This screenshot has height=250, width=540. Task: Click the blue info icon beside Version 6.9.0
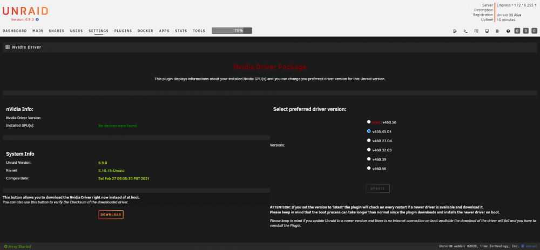(x=37, y=20)
